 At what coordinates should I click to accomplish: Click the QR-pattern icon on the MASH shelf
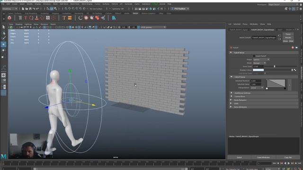pos(48,18)
